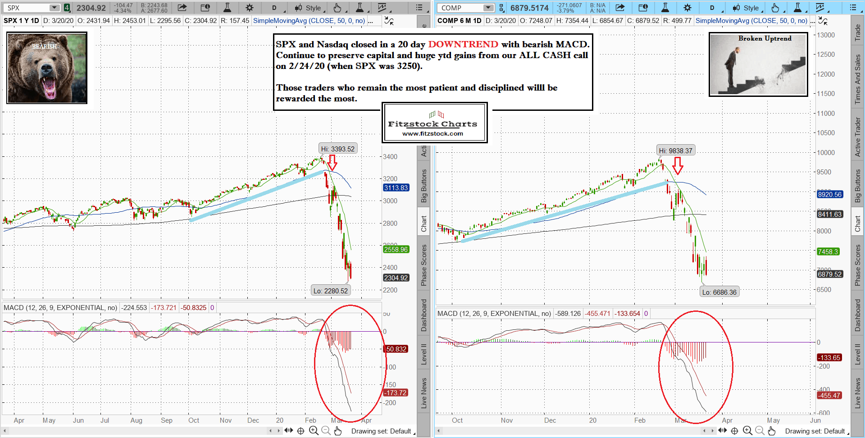The height and width of the screenshot is (438, 865).
Task: Click pan hand icon below COMP chart
Action: point(772,431)
